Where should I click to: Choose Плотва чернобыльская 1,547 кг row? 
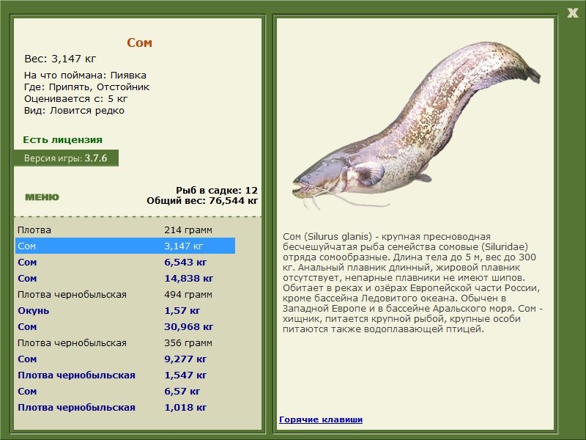coord(125,375)
